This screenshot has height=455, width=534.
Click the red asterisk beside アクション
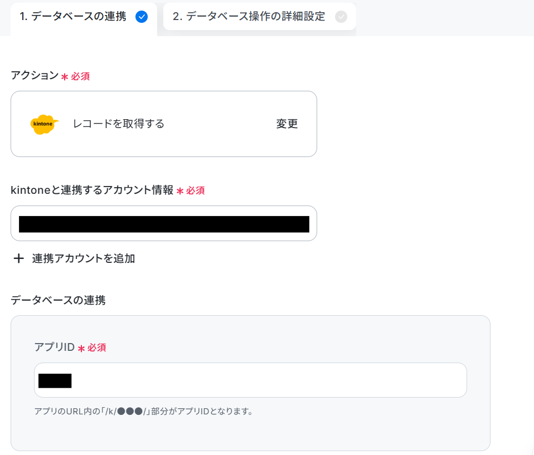65,77
